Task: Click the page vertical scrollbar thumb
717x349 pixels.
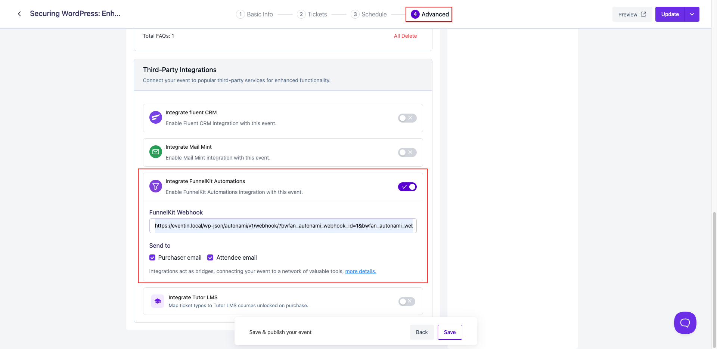Action: 714,280
